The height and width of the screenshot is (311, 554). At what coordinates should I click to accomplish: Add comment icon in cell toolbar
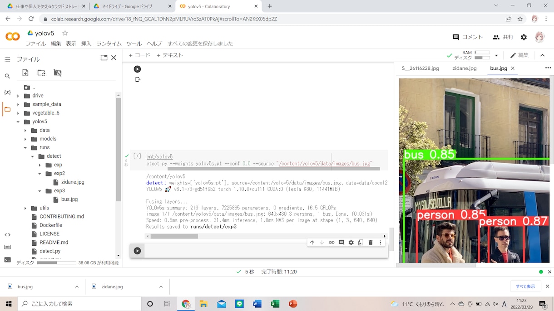point(341,243)
